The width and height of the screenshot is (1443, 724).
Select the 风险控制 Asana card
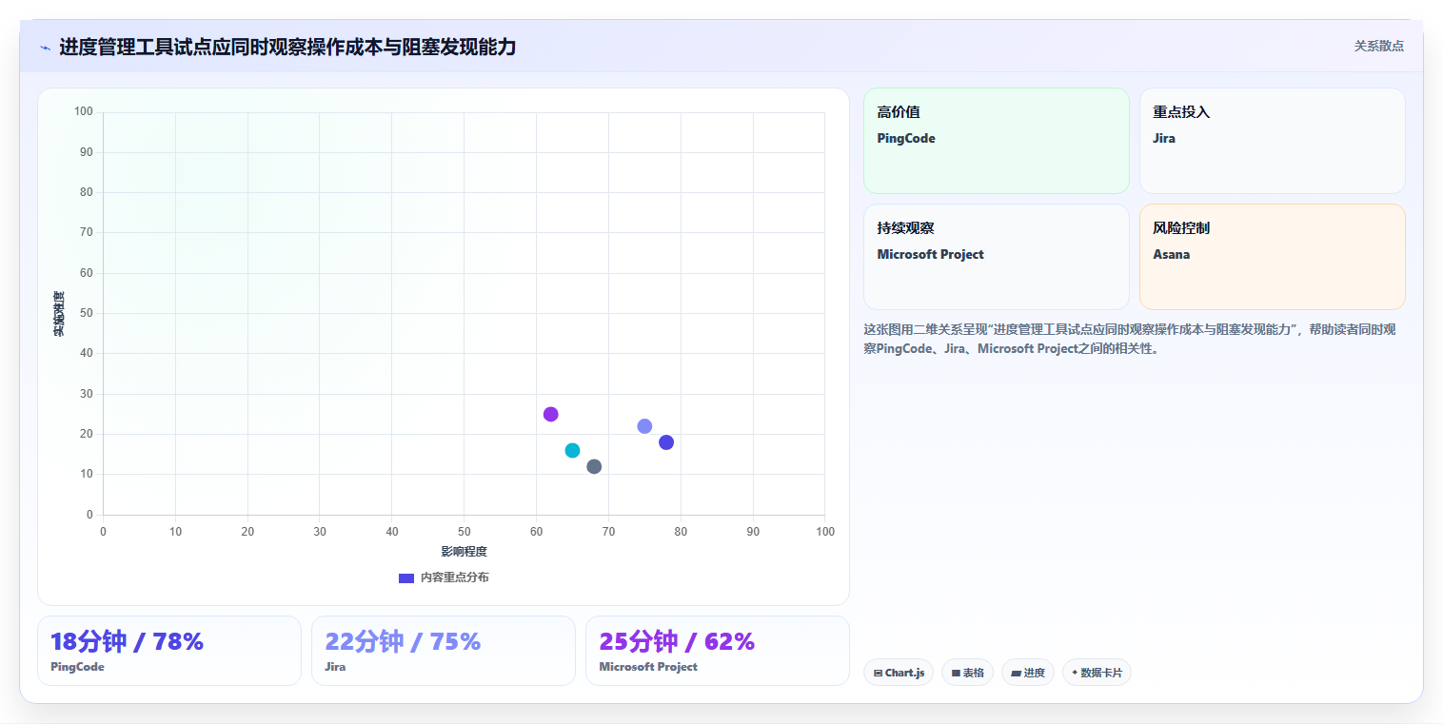[1272, 257]
